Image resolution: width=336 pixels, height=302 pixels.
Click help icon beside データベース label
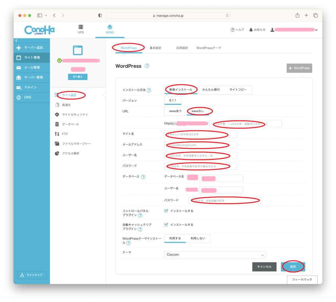tap(143, 177)
